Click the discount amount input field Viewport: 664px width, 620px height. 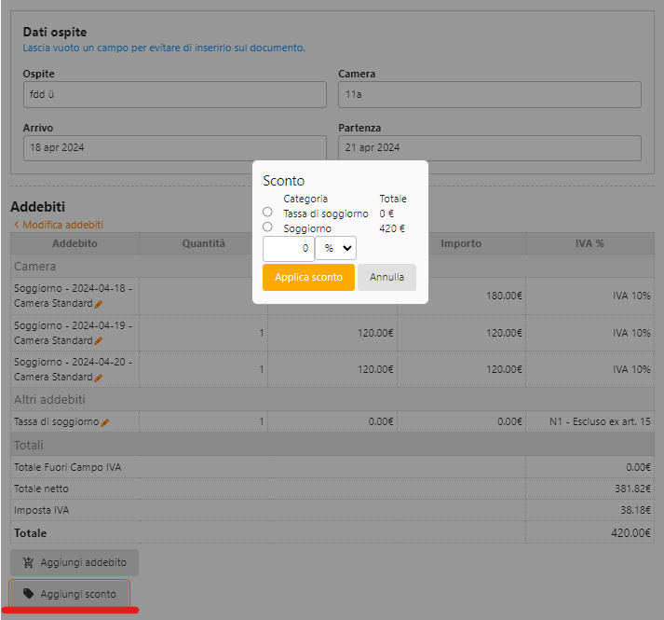(289, 248)
